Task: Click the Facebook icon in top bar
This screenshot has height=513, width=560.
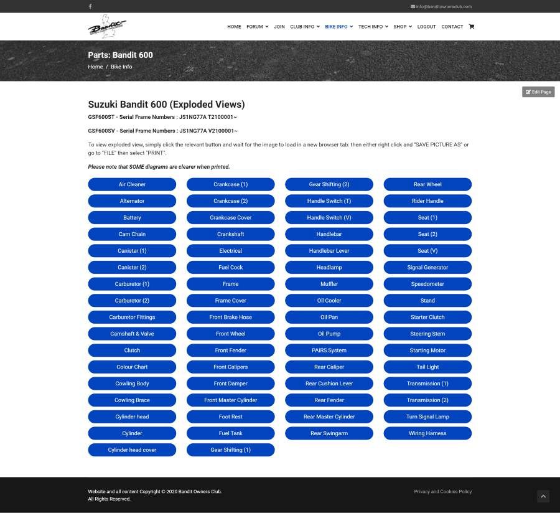Action: coord(90,6)
